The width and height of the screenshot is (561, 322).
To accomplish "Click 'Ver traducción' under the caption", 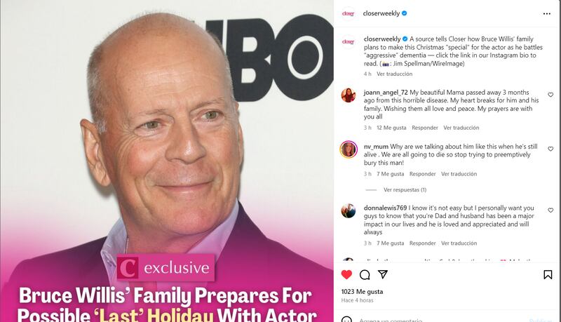I will click(394, 74).
